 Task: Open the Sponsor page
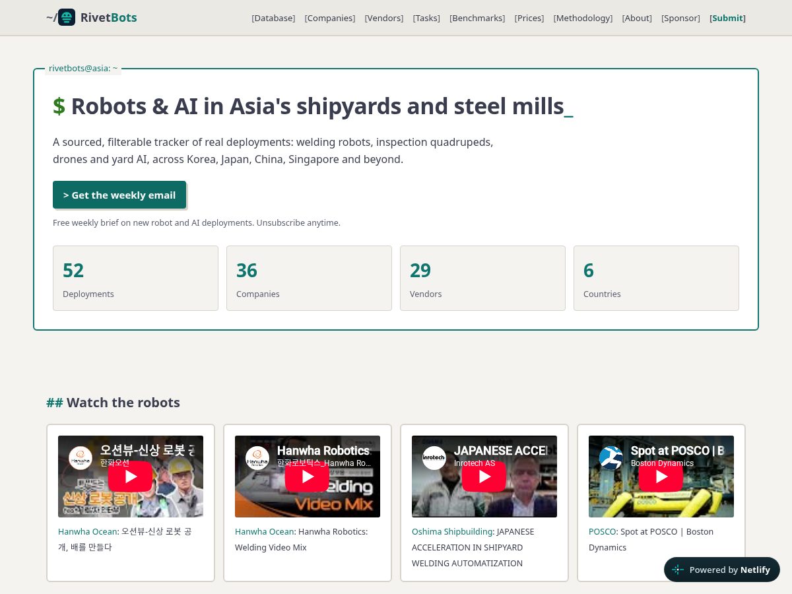pos(680,18)
